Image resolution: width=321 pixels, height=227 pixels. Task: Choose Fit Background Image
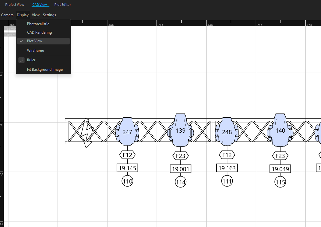45,70
